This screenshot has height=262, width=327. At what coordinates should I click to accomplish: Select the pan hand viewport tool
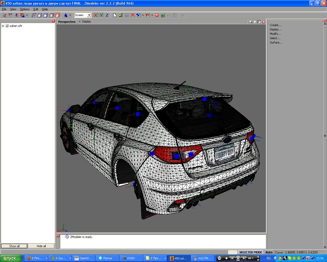[x=255, y=22]
